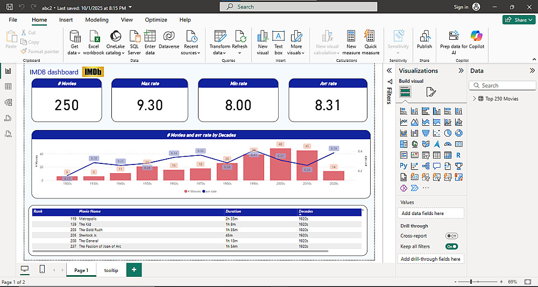Turn off Keep all filters toggle

(451, 247)
